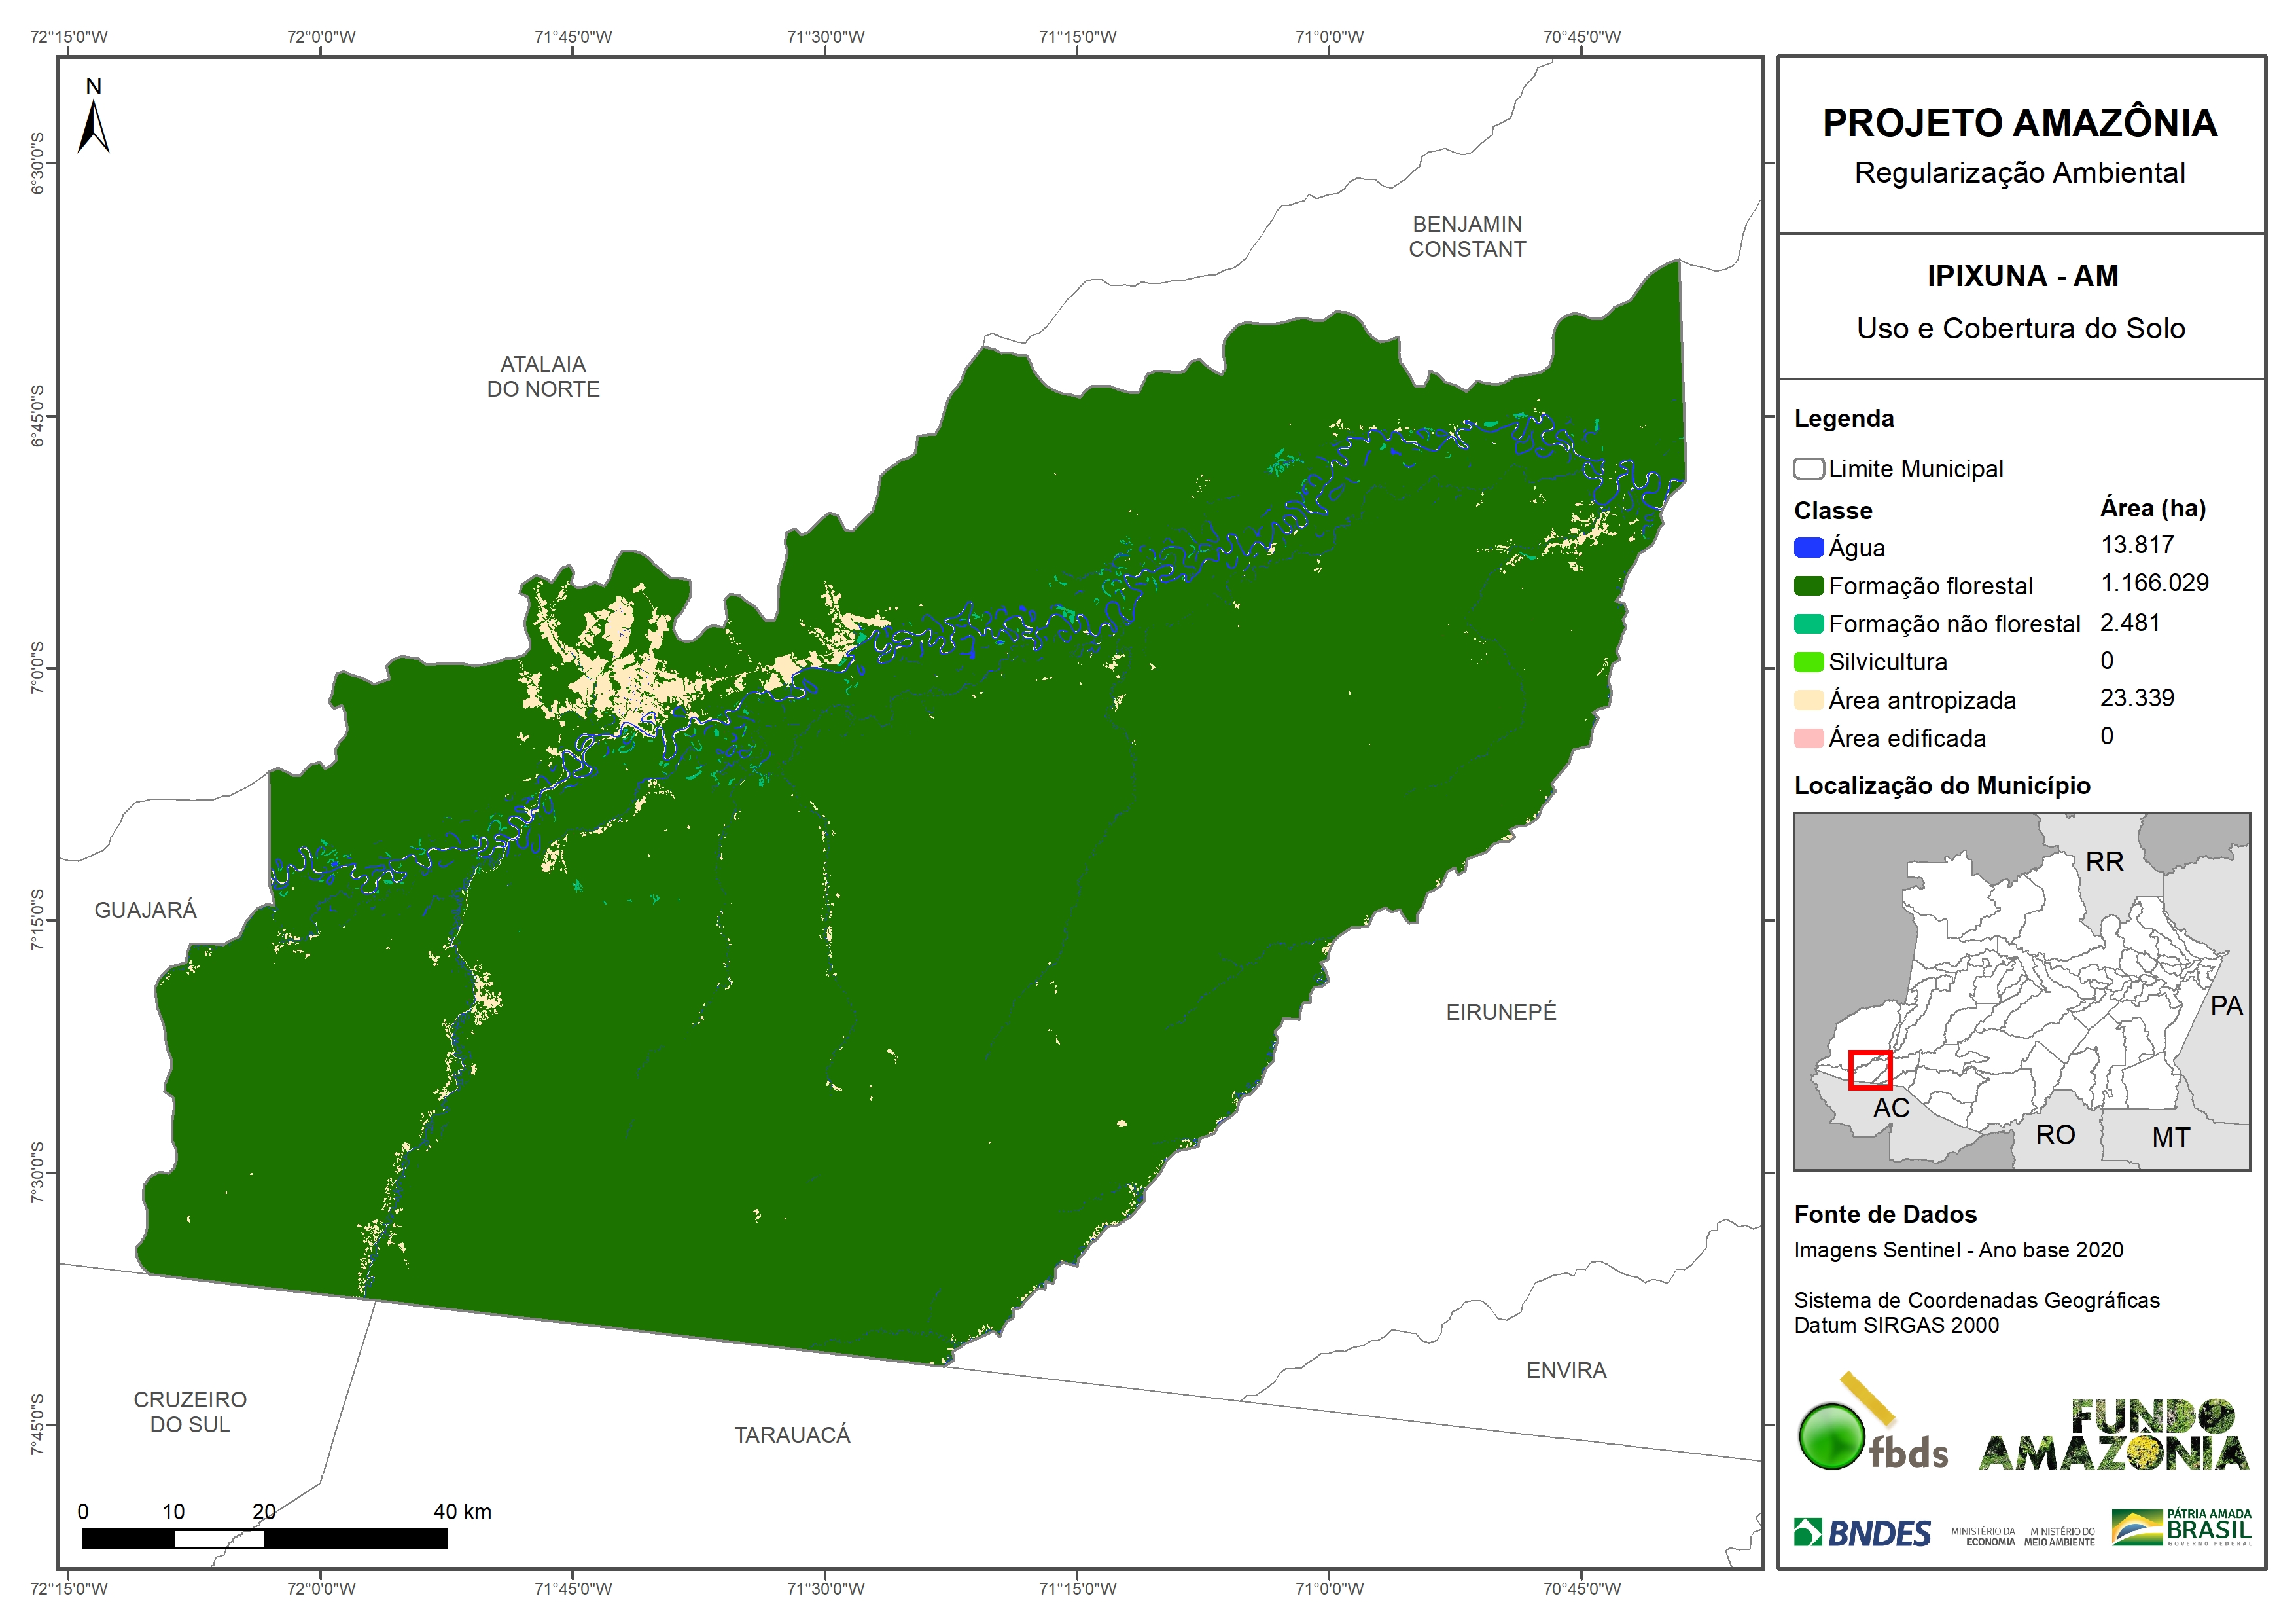Click the BNDES logo
Screen dimensions: 2296x1624
click(1862, 1532)
